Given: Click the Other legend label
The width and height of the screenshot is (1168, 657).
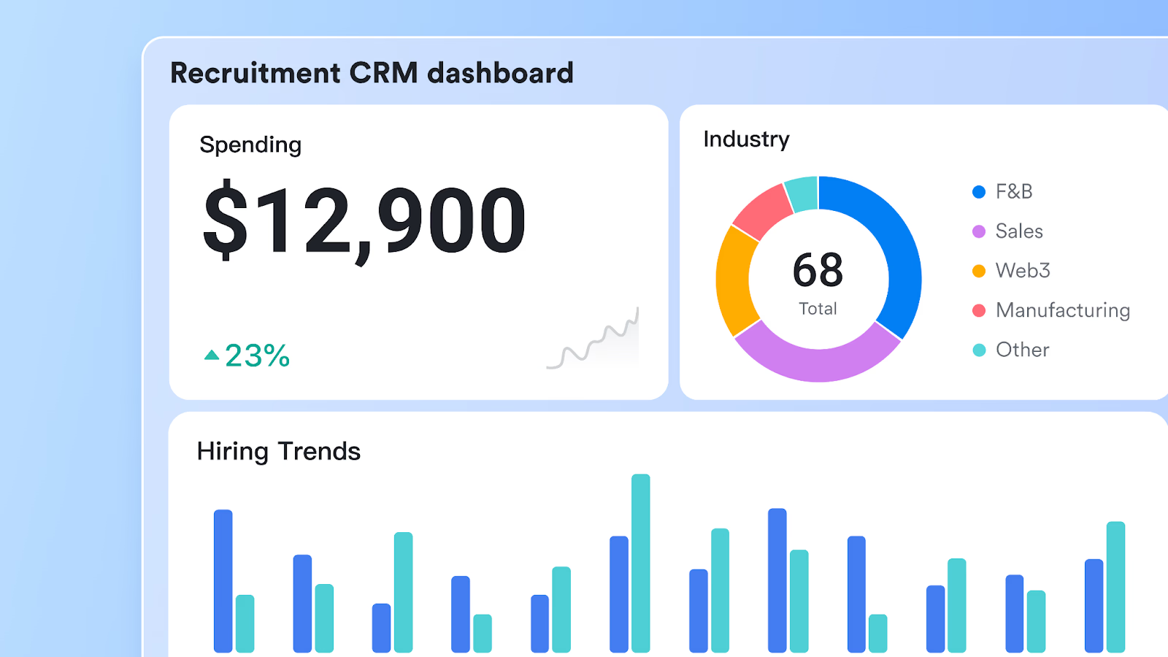Looking at the screenshot, I should point(1022,350).
